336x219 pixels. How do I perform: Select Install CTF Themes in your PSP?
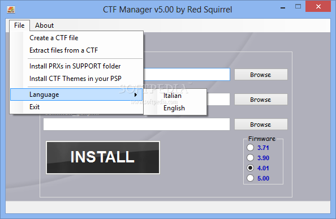(x=76, y=79)
